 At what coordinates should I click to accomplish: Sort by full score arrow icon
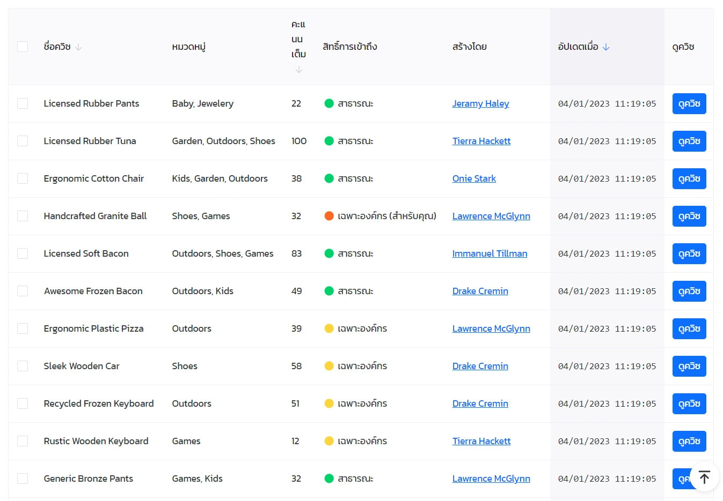[x=299, y=70]
